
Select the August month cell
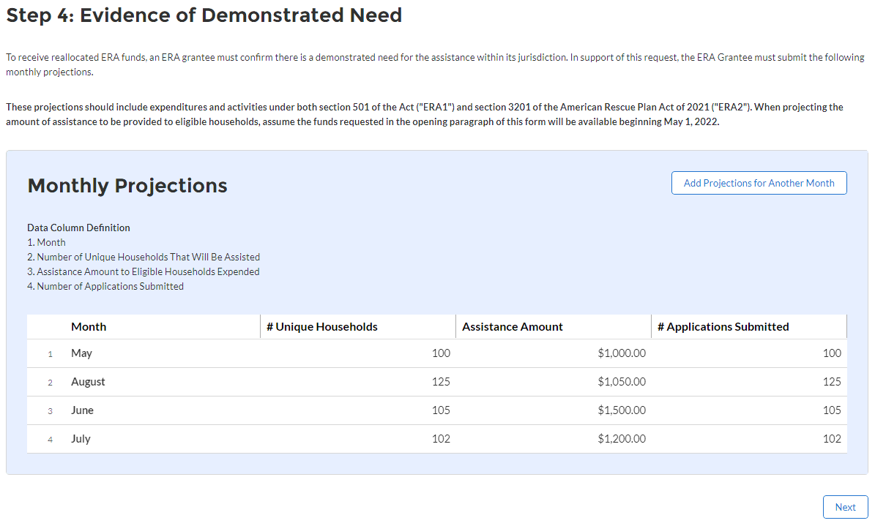pos(88,382)
